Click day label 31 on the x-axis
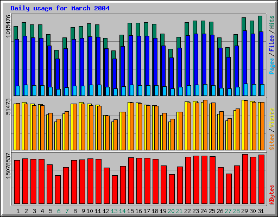This screenshot has width=278, height=217. coord(261,211)
